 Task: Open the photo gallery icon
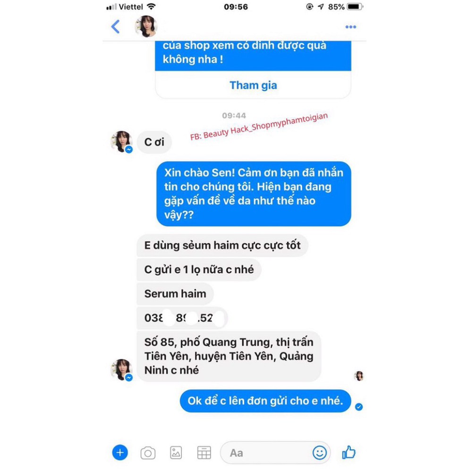pos(176,452)
